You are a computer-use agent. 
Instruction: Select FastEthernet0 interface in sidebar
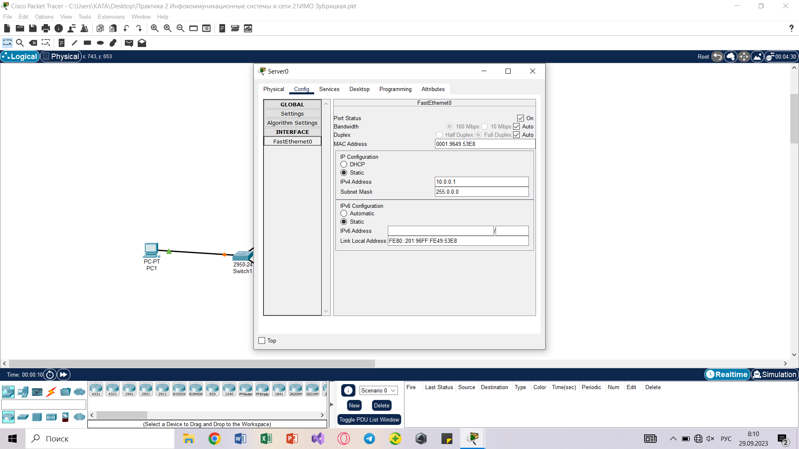(x=293, y=141)
